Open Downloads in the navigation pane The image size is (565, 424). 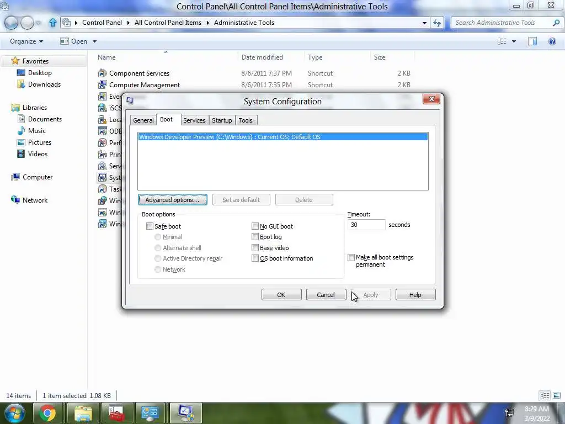(44, 84)
